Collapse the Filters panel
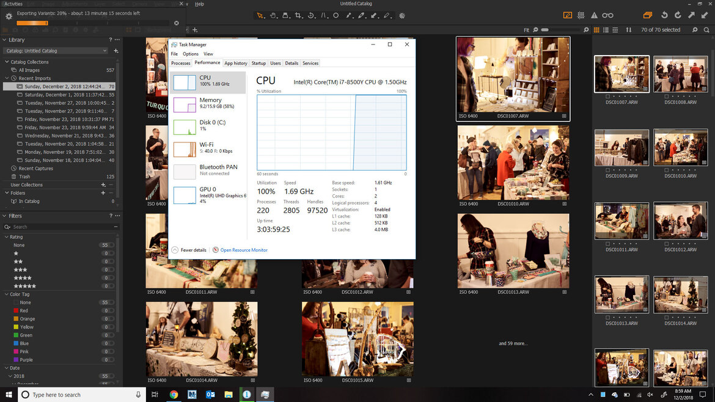 point(4,216)
